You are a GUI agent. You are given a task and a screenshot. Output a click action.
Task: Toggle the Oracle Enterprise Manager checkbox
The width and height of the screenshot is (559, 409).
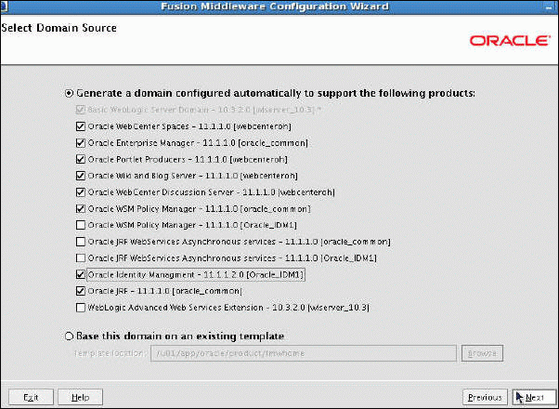(81, 143)
